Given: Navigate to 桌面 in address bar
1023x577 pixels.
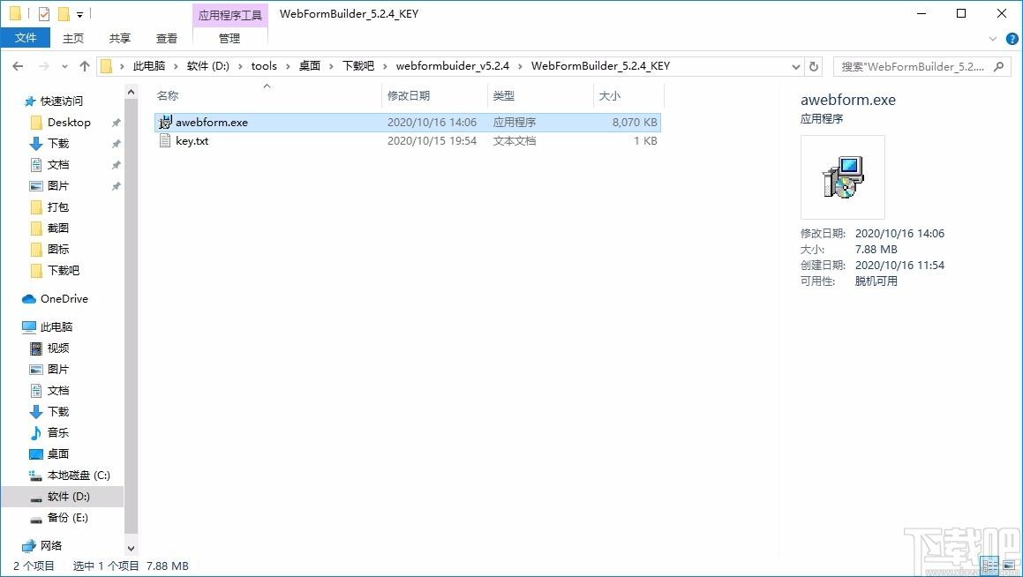Looking at the screenshot, I should pyautogui.click(x=310, y=66).
